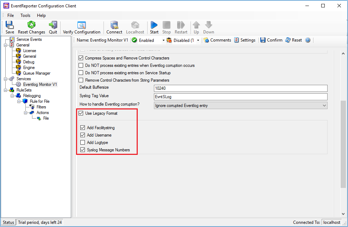Uncheck Add Username
Image resolution: width=348 pixels, height=227 pixels.
tap(82, 135)
